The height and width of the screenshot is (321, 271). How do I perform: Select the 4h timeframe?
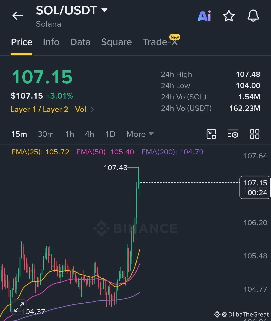pyautogui.click(x=89, y=134)
